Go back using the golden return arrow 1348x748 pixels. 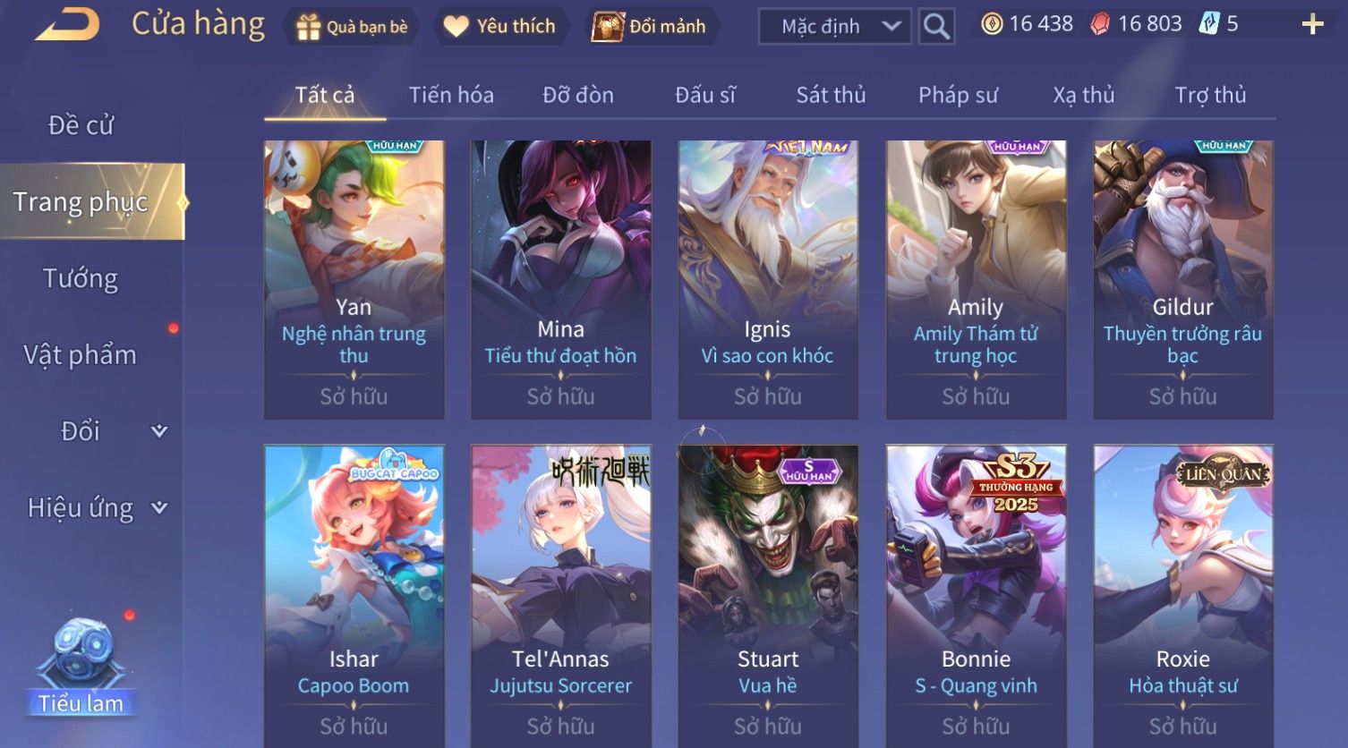[68, 25]
